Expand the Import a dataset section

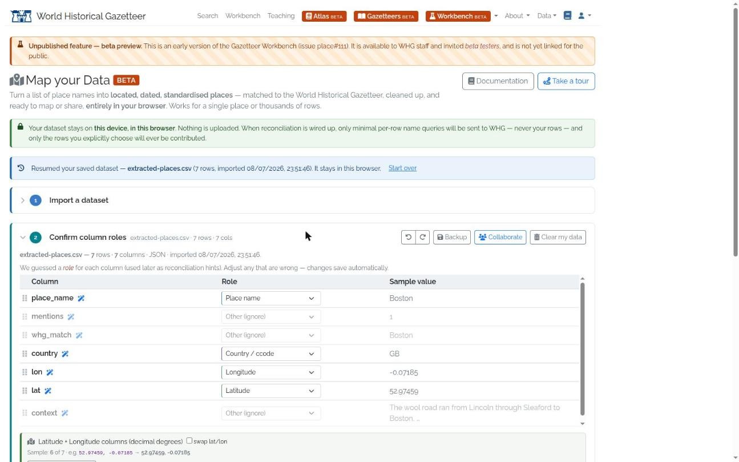point(23,200)
